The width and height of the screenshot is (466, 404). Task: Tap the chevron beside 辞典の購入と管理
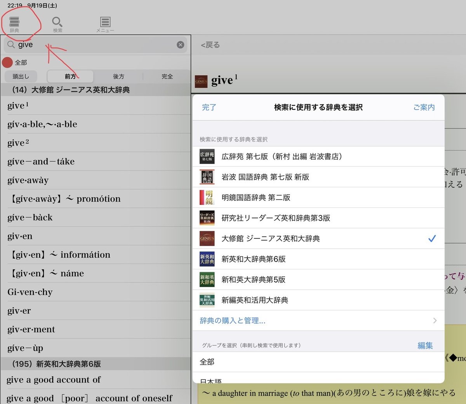435,321
